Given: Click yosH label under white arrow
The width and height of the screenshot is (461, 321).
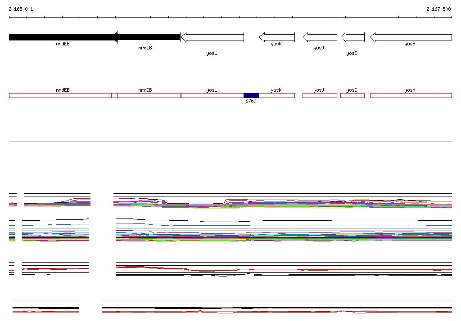Looking at the screenshot, I should 410,44.
